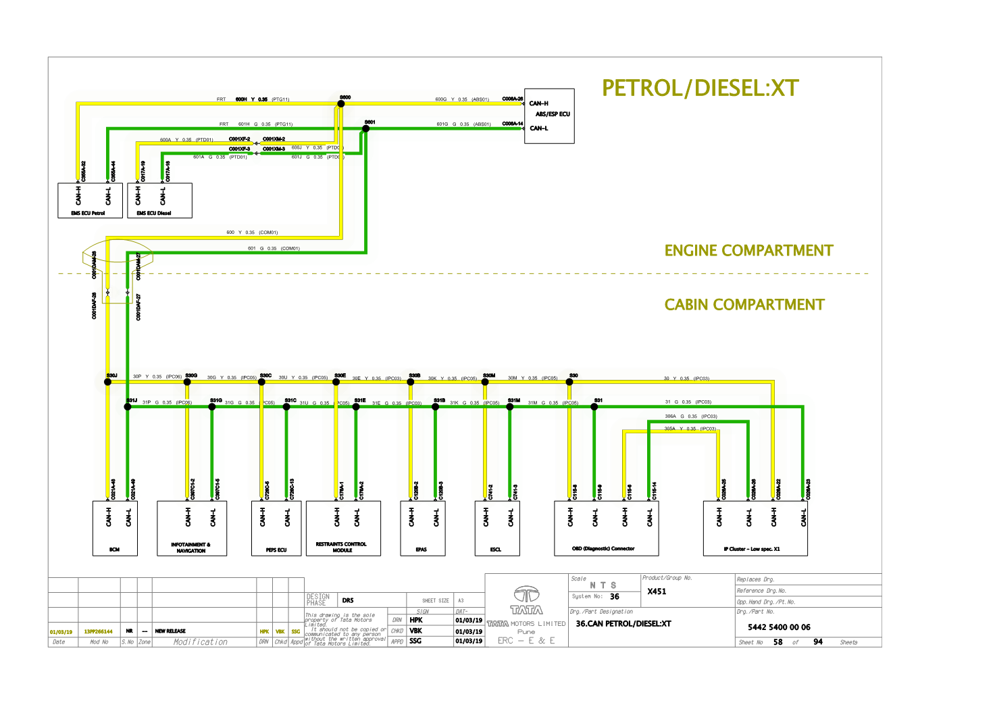
Task: Select product group number "X451"
Action: pyautogui.click(x=657, y=591)
